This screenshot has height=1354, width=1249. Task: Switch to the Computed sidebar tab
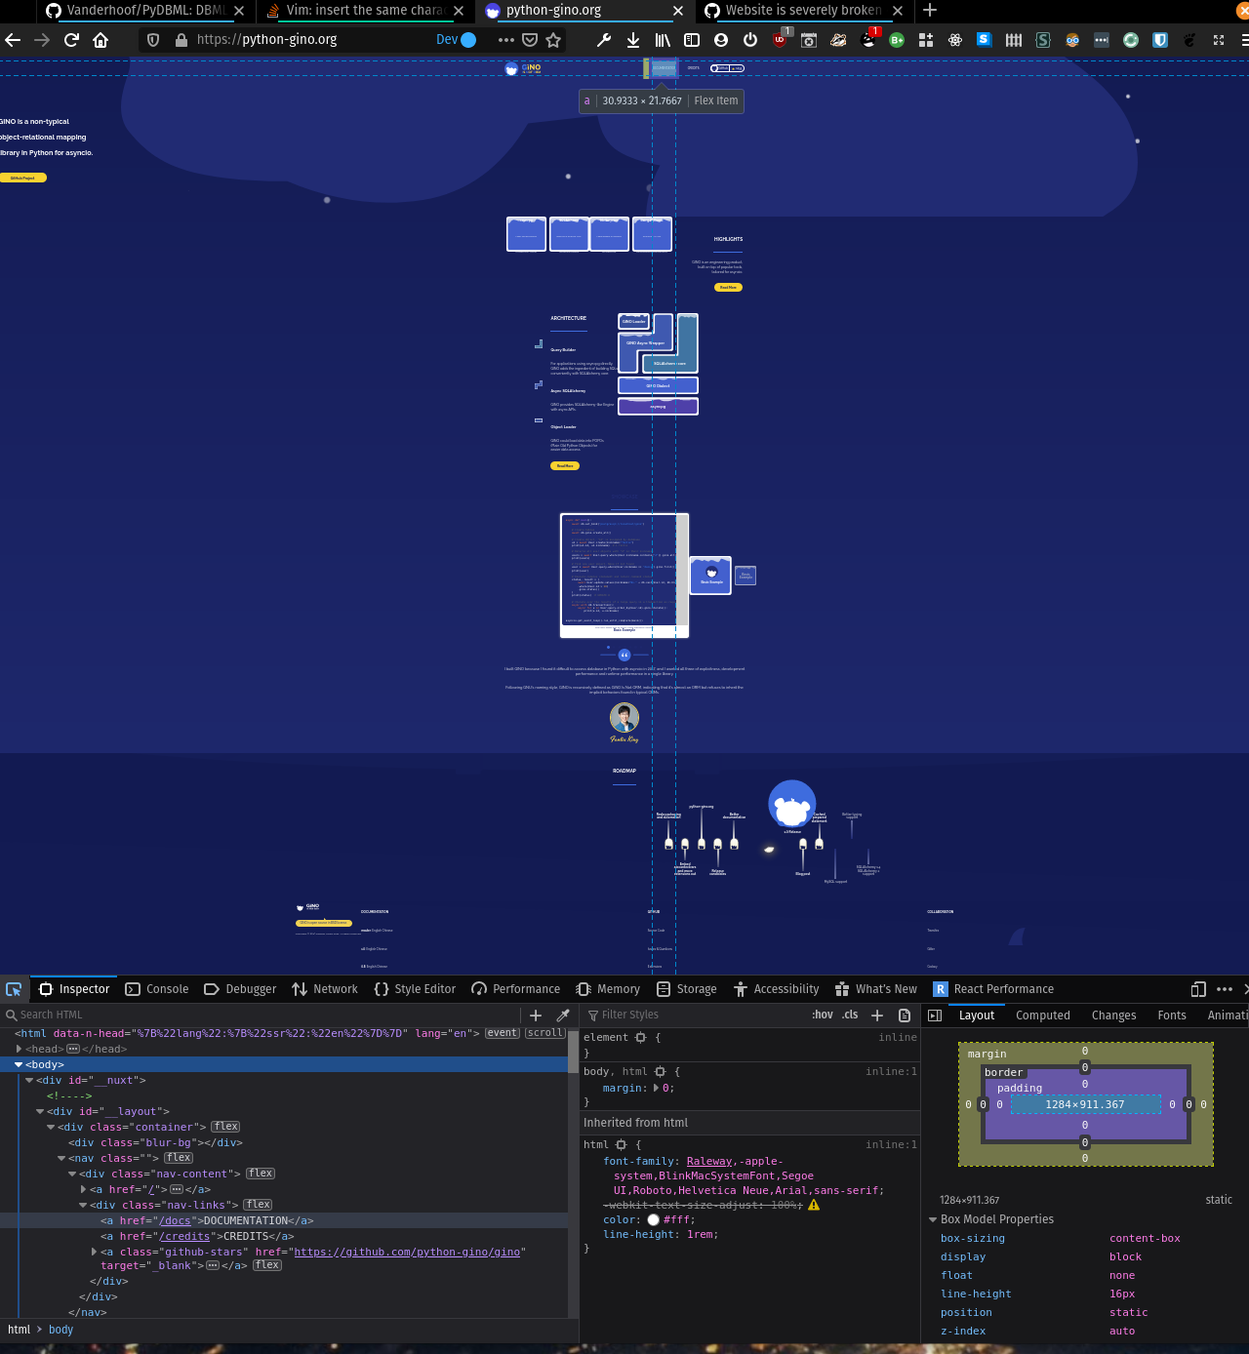(1043, 1015)
